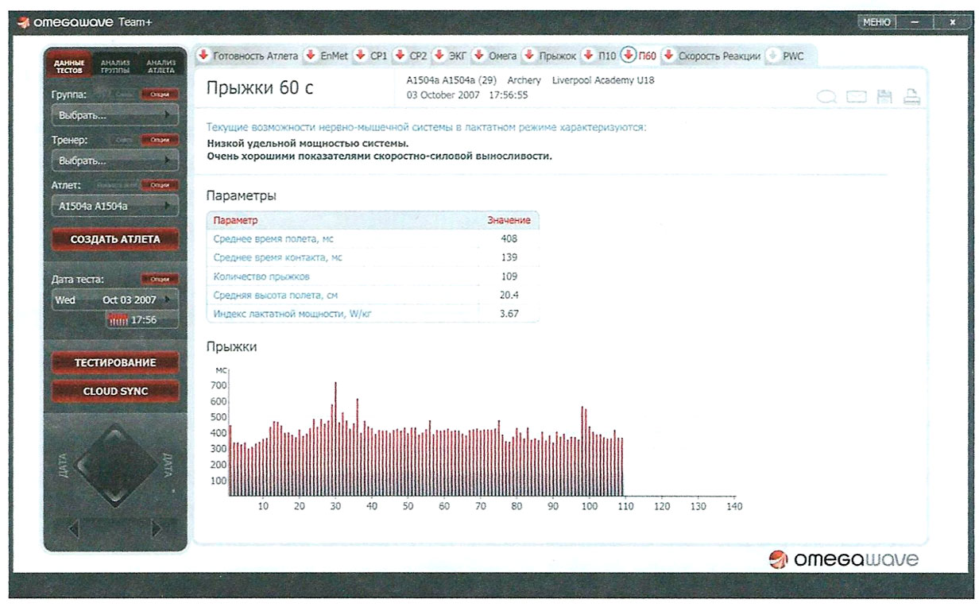Switch to the Скорость Реакции tab

click(718, 56)
